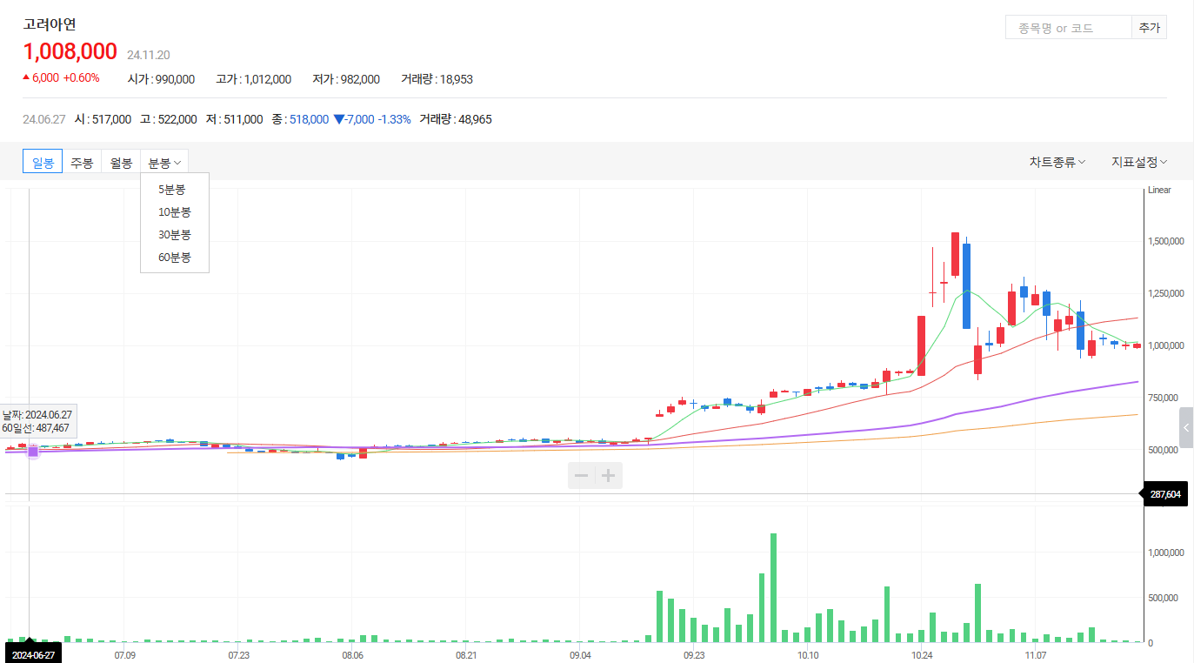Switch to 주봉 weekly candle tab
Image resolution: width=1194 pixels, height=663 pixels.
click(82, 162)
